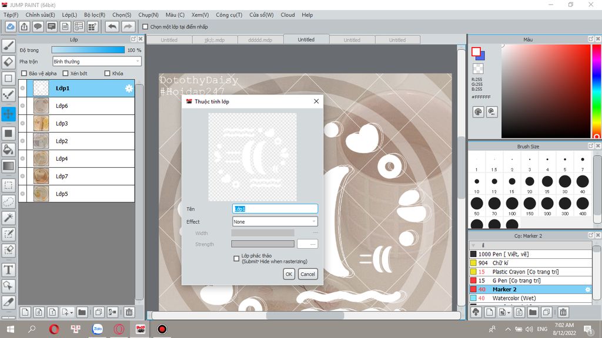This screenshot has width=602, height=338.
Task: Select the lasso selection tool
Action: click(x=8, y=202)
